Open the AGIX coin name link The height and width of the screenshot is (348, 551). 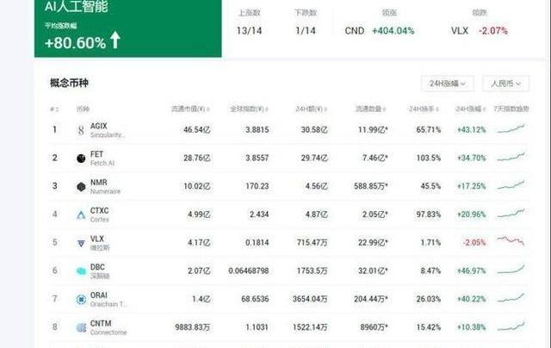point(99,127)
